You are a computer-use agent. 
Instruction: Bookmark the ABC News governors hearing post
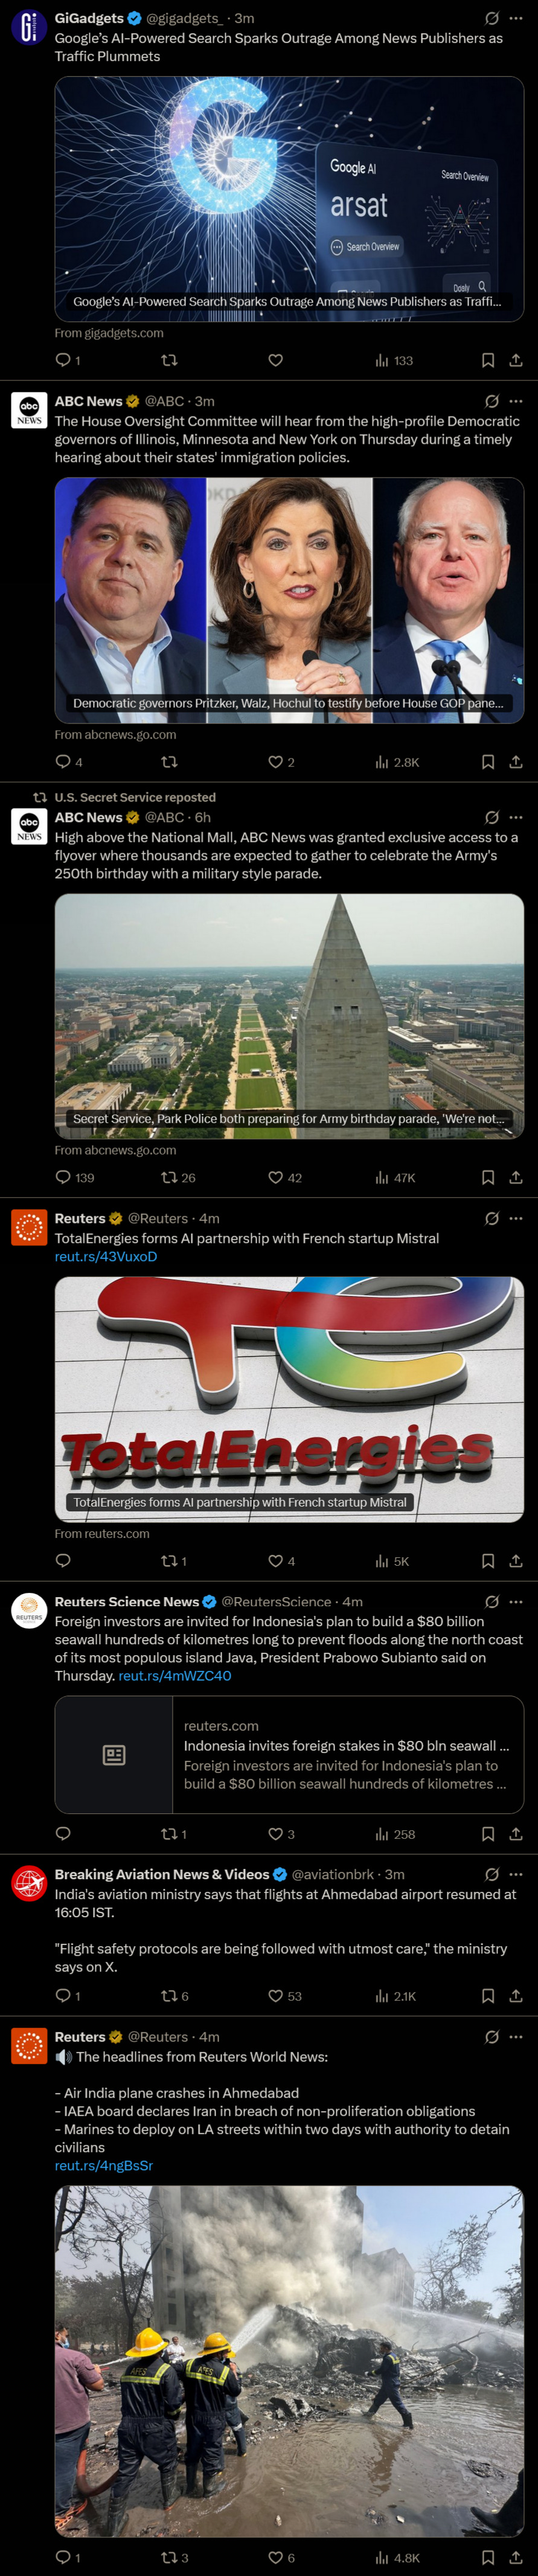pyautogui.click(x=488, y=762)
